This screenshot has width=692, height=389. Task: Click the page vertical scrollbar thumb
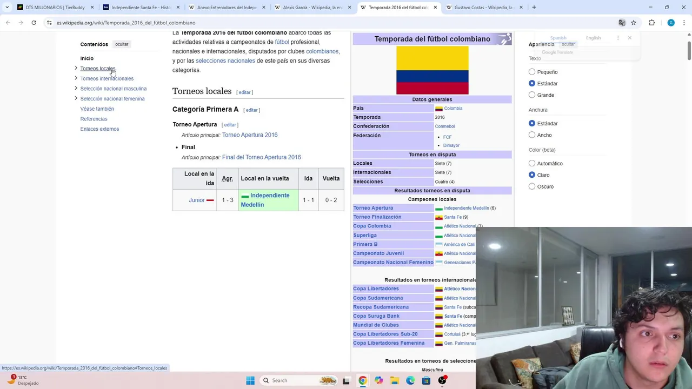coord(689,50)
